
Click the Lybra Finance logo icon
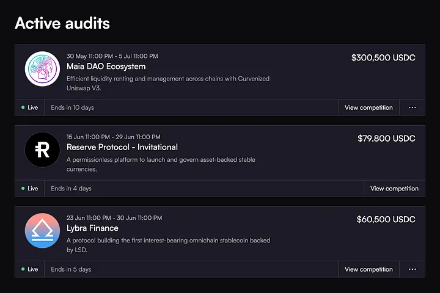coord(42,231)
